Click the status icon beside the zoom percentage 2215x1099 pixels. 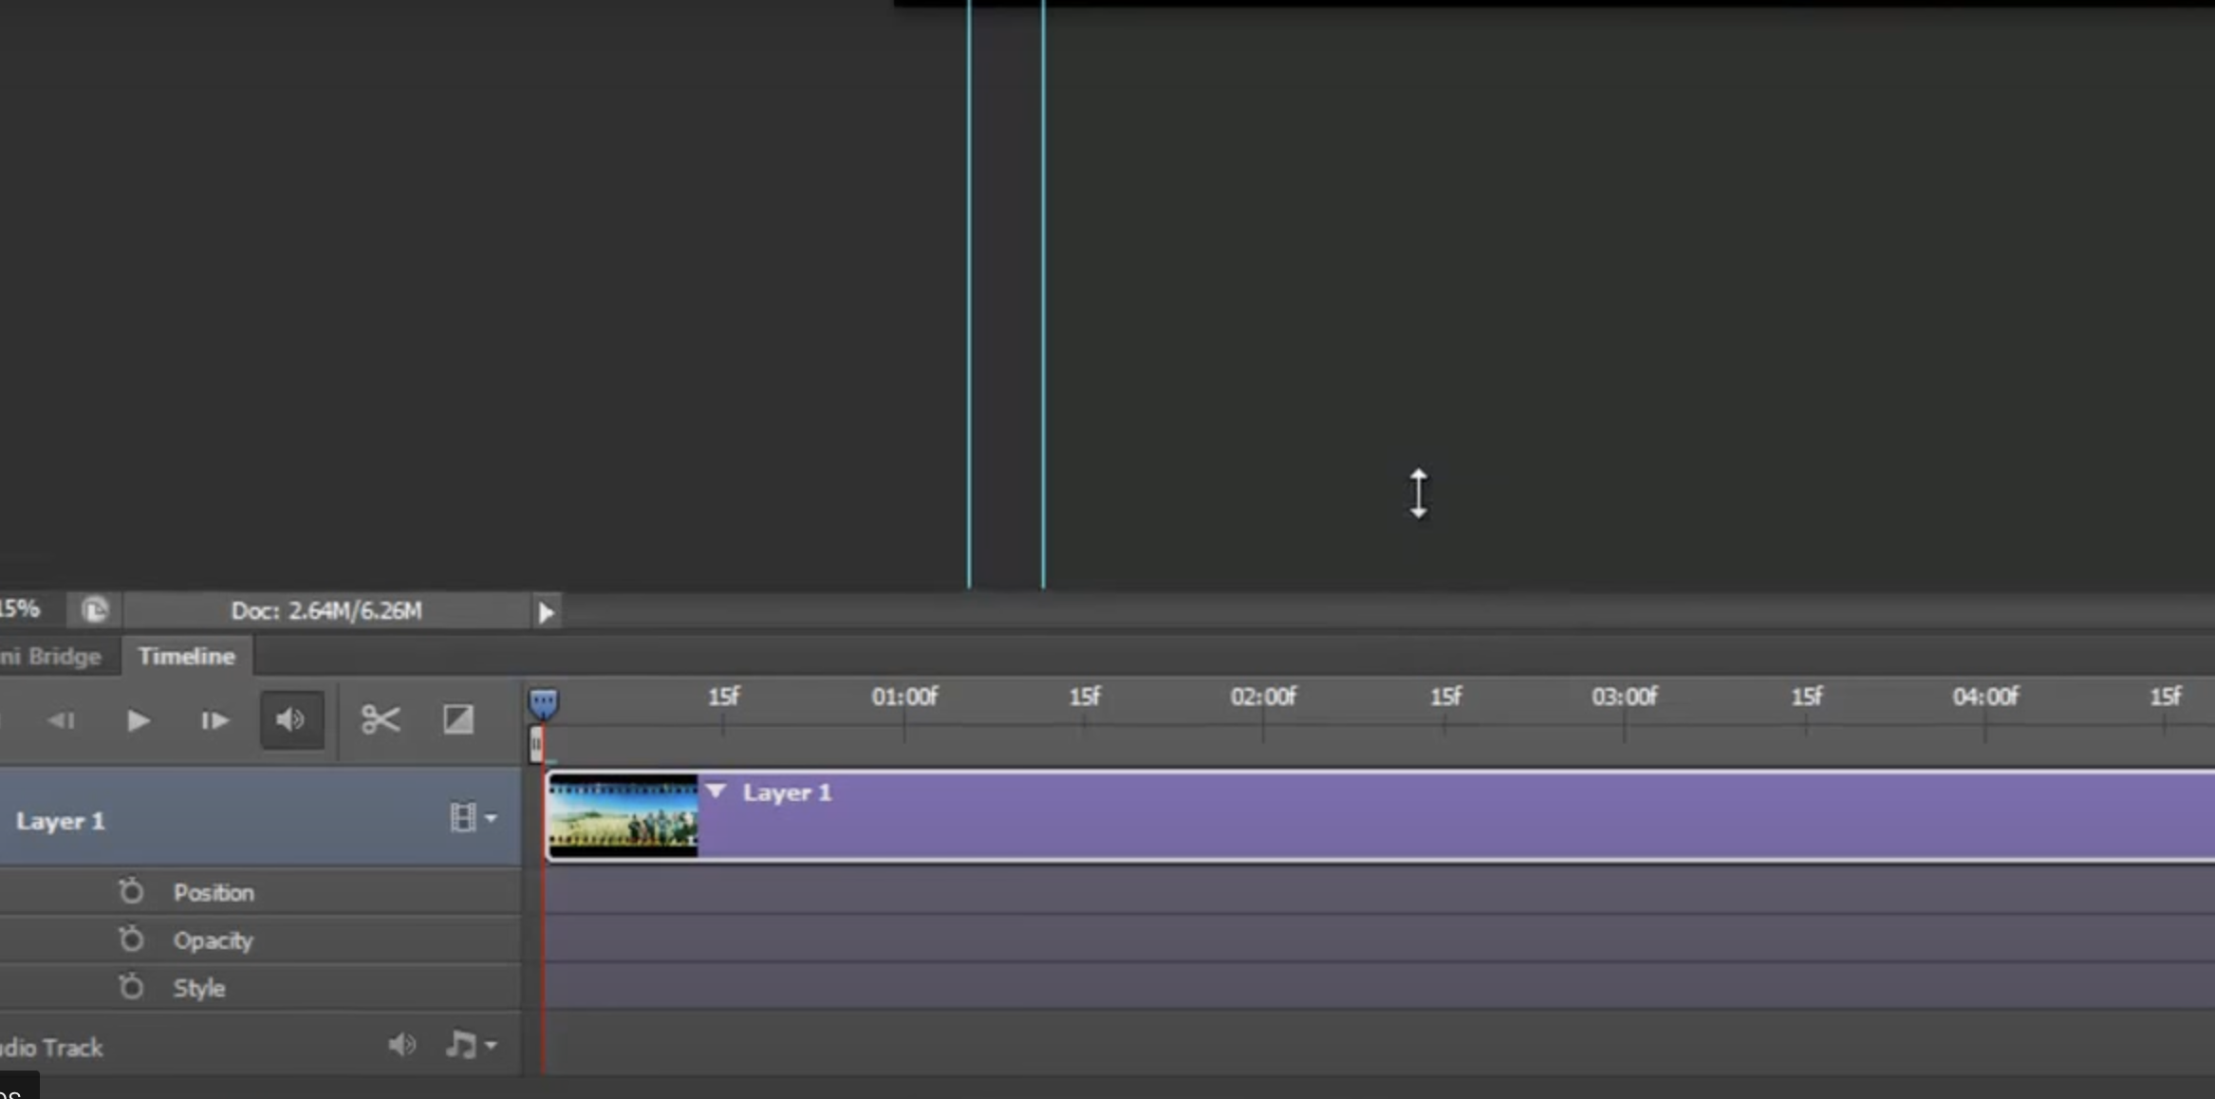(x=95, y=610)
